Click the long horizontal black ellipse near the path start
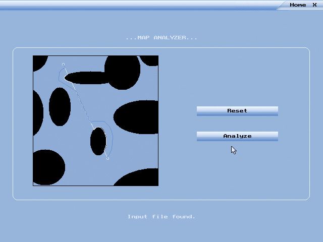This screenshot has width=323, height=242. point(86,78)
